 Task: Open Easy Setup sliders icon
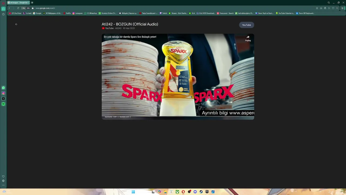(x=337, y=8)
